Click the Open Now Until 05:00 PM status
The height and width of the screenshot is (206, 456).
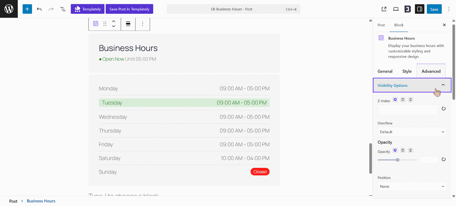click(x=127, y=59)
